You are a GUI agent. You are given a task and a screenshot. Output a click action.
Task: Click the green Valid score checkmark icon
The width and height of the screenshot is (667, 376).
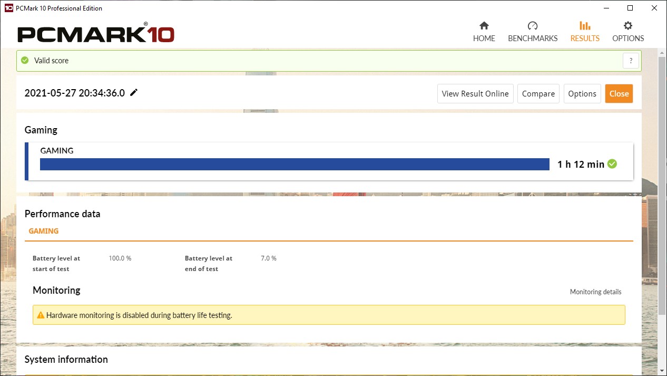click(25, 61)
